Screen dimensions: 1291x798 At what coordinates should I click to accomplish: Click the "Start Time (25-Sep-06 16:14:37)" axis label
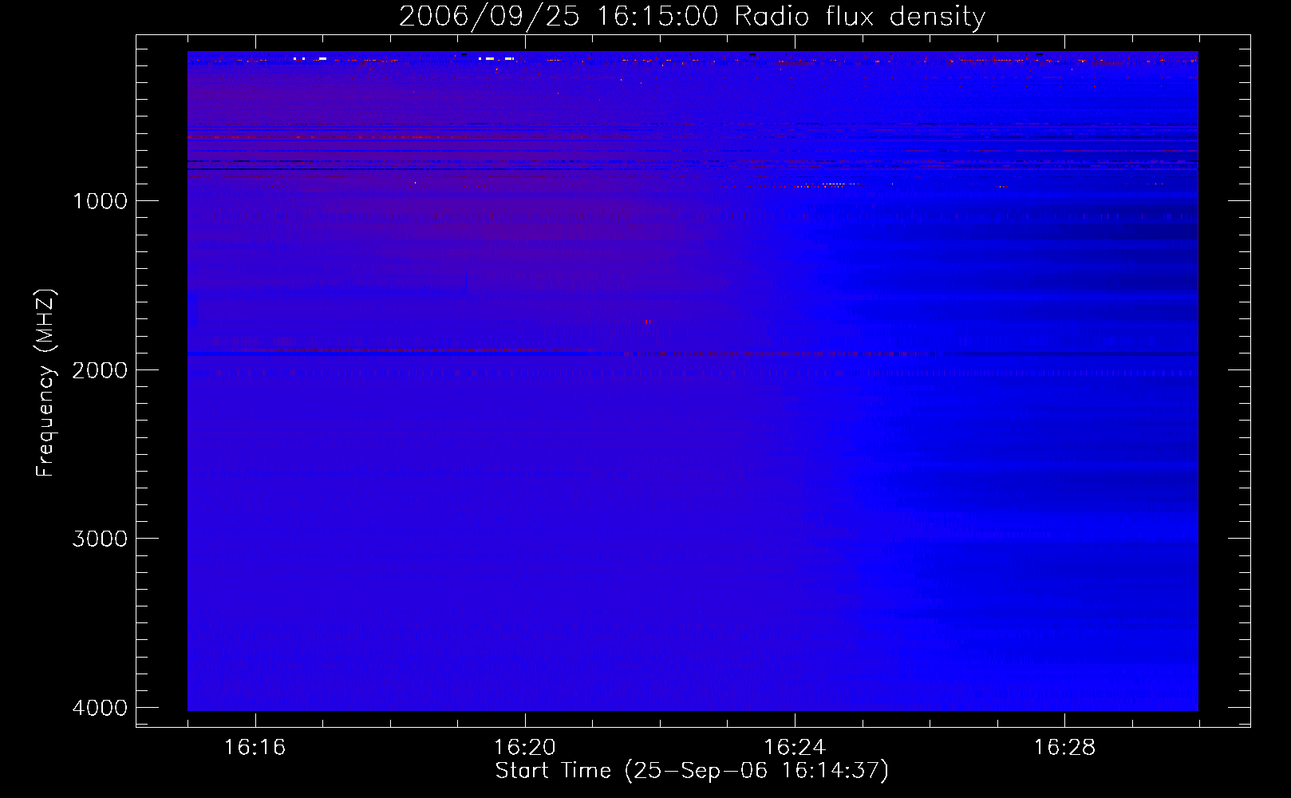click(692, 771)
